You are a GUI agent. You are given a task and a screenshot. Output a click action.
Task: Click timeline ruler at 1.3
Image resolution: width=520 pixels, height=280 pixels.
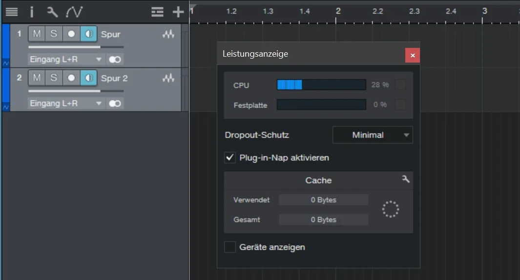268,12
